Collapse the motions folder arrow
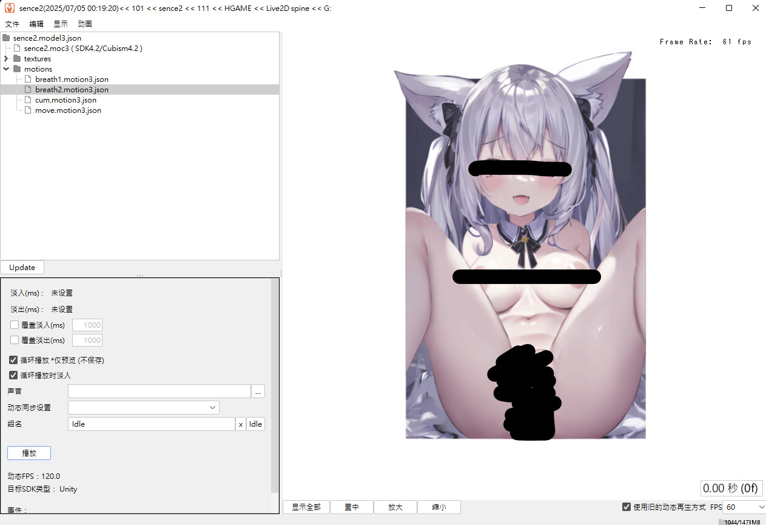 click(6, 69)
